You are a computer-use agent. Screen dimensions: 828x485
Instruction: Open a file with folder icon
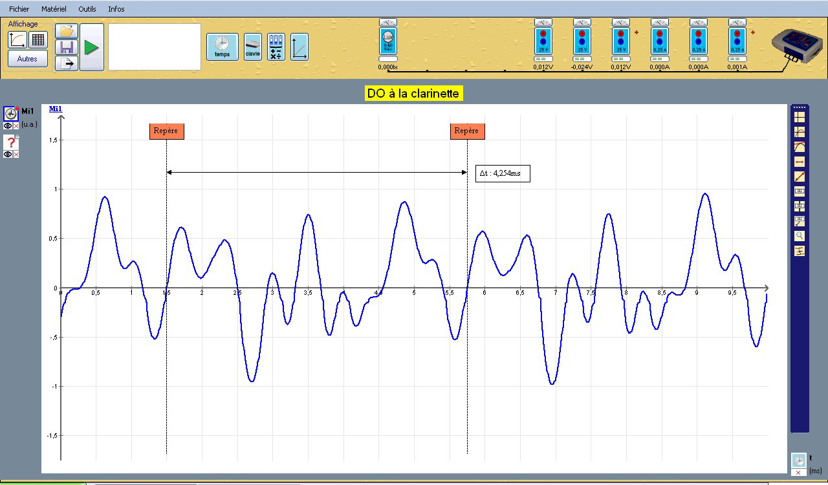[x=66, y=31]
